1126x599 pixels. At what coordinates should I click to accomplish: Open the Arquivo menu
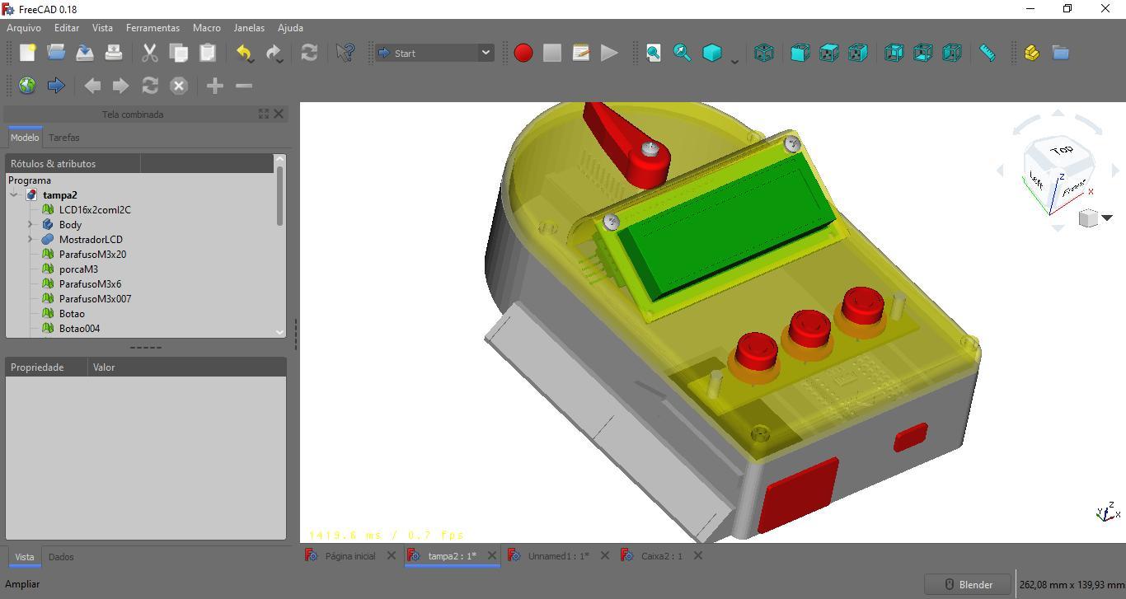tap(24, 28)
